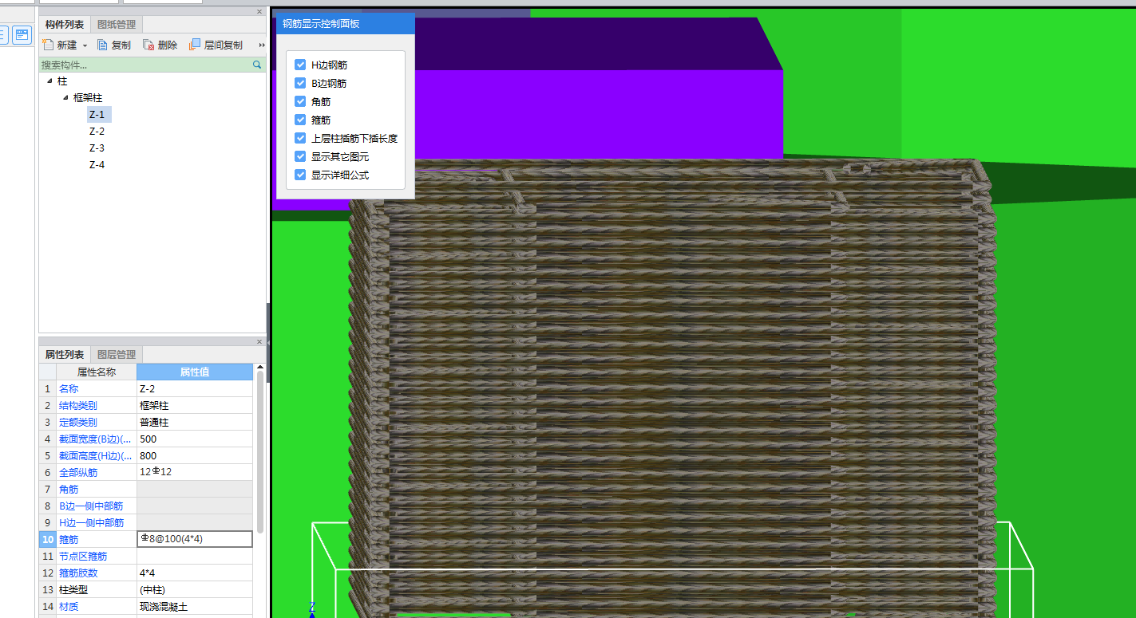Click the 材质 value 现浇混凝土

coord(195,606)
